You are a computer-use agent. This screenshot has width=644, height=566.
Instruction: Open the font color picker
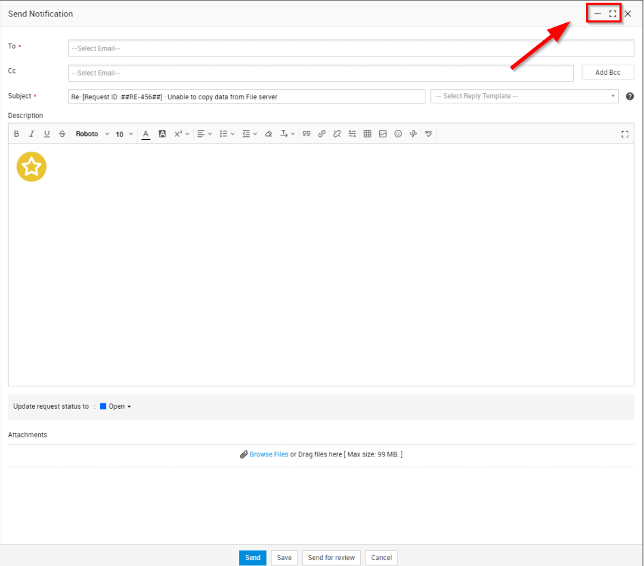[145, 133]
